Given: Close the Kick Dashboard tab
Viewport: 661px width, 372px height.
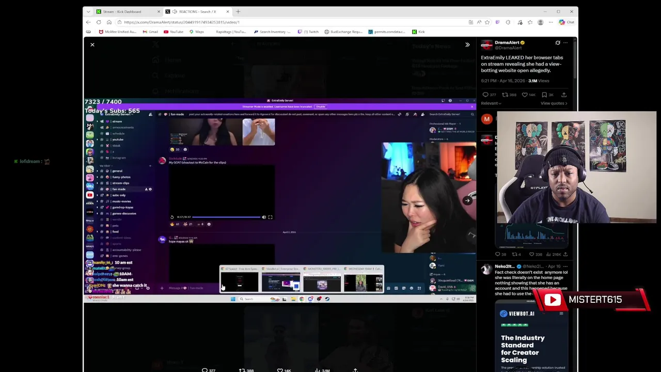Looking at the screenshot, I should tap(159, 11).
